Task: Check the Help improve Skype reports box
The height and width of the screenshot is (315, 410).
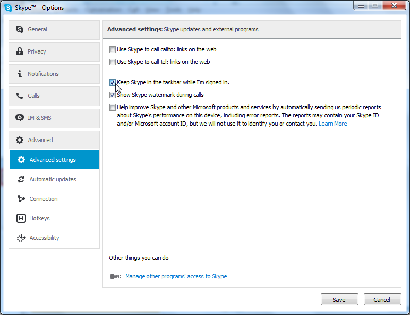Action: 112,108
